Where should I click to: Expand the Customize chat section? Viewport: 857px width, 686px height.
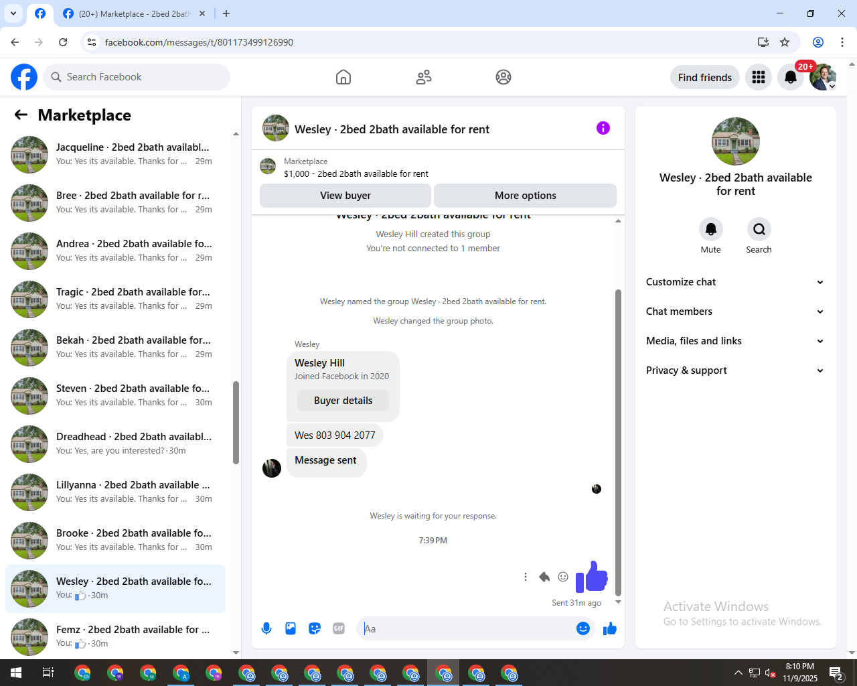click(x=735, y=282)
